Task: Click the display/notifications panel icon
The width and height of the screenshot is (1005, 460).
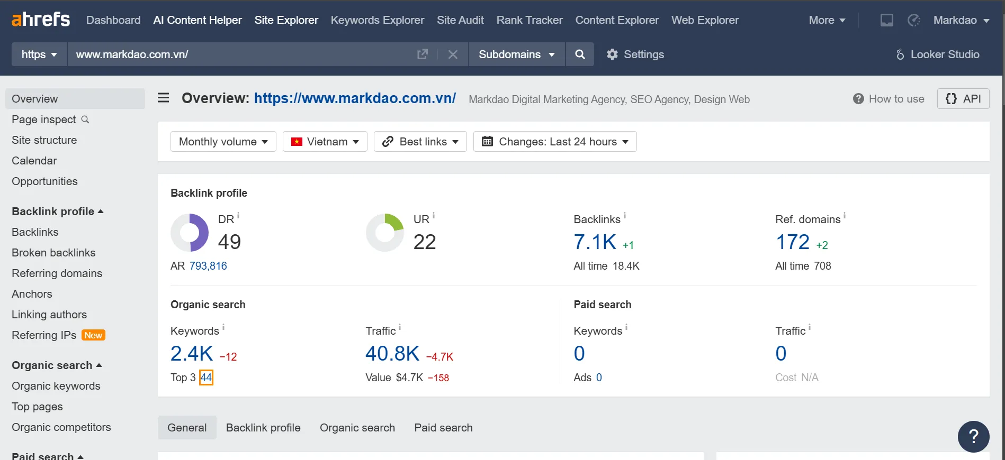Action: (x=887, y=20)
